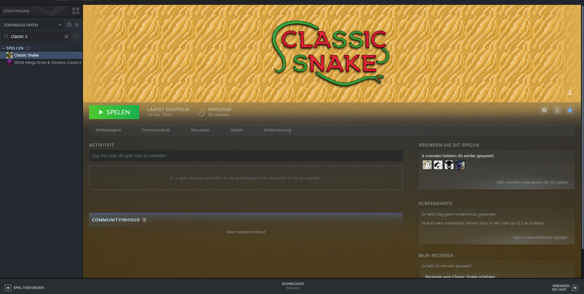
Task: Click the first friend avatar with question mark
Action: 427,165
